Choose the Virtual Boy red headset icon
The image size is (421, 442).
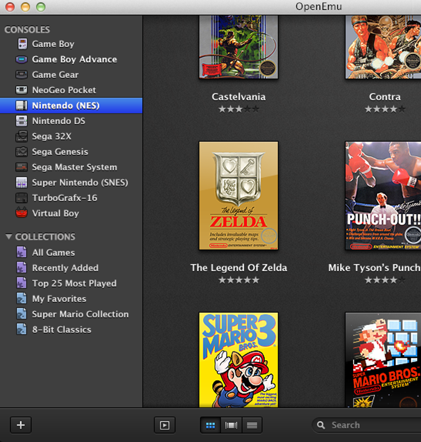(21, 213)
